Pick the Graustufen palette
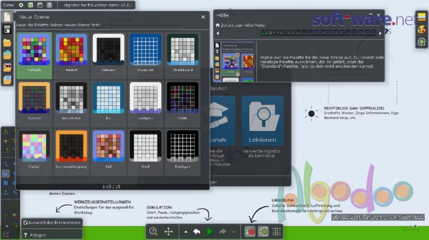This screenshot has width=429, height=240. pos(71,103)
